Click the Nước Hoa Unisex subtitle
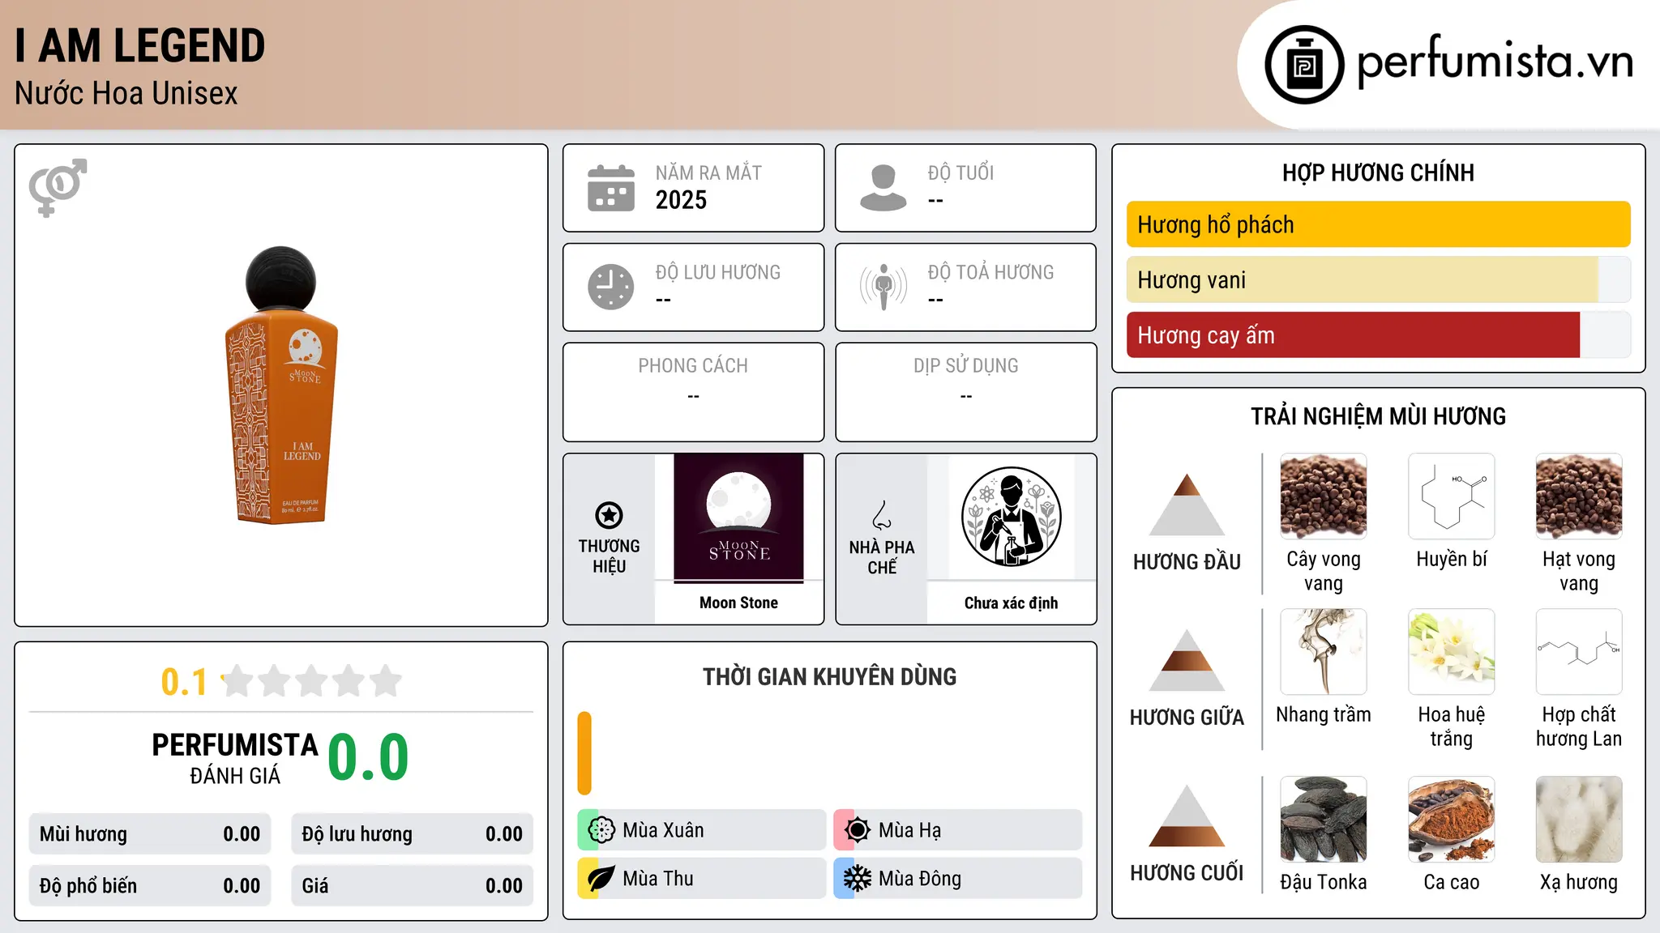This screenshot has height=933, width=1660. pos(126,93)
